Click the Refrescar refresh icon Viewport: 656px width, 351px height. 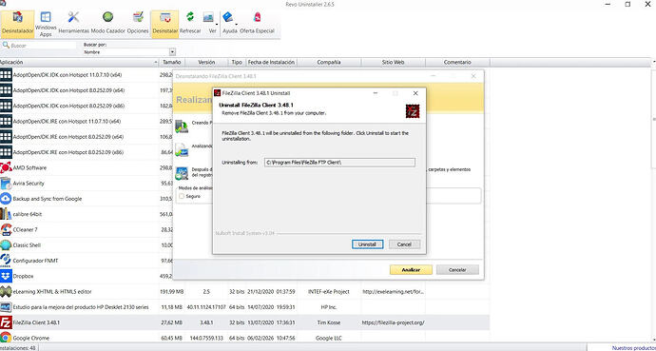click(x=190, y=24)
